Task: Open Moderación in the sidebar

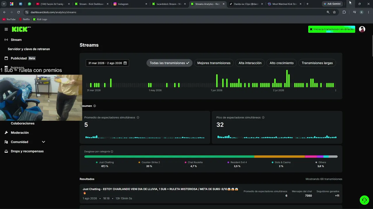Action: tap(20, 133)
